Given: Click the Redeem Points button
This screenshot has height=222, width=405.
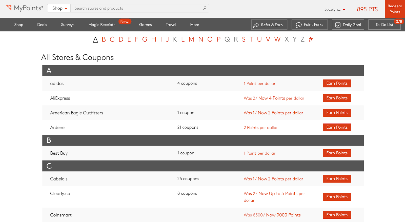Looking at the screenshot, I should coord(395,9).
